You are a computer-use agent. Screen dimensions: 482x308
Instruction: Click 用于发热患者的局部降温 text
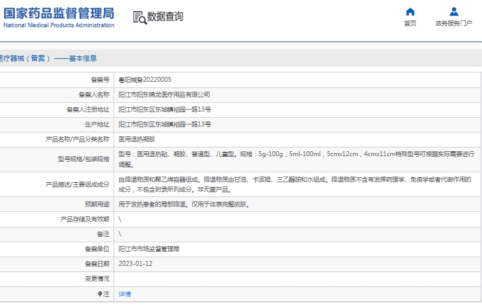coord(184,205)
